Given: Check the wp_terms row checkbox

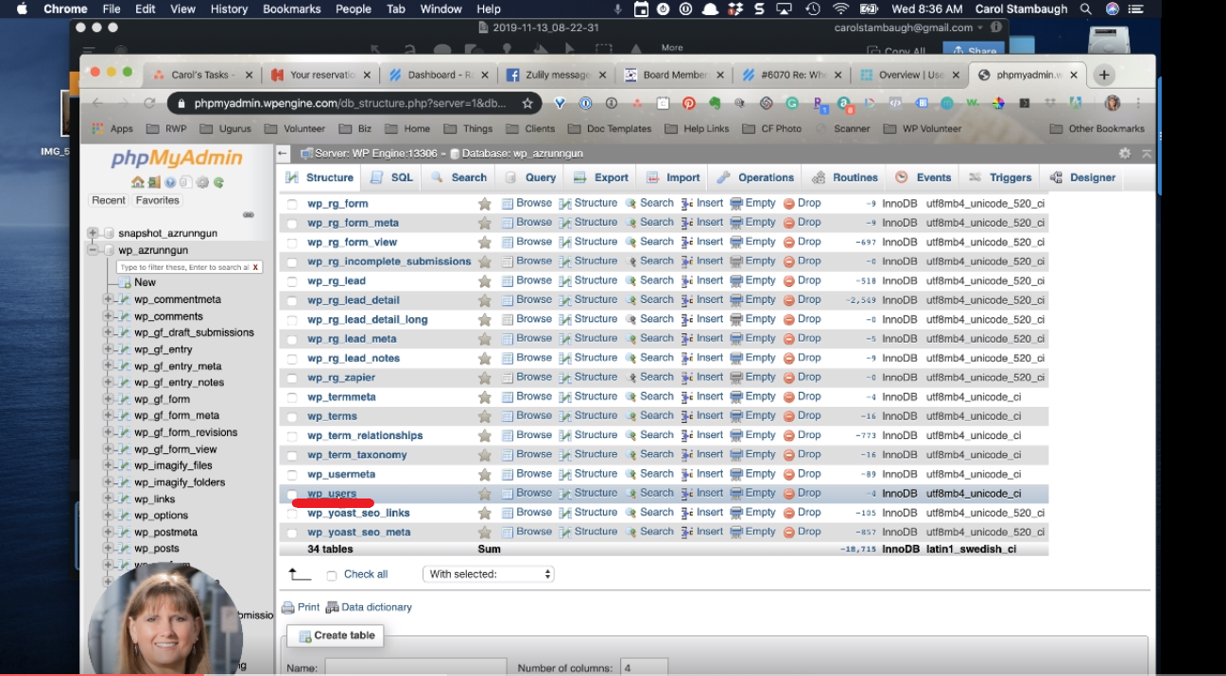Looking at the screenshot, I should (x=292, y=417).
